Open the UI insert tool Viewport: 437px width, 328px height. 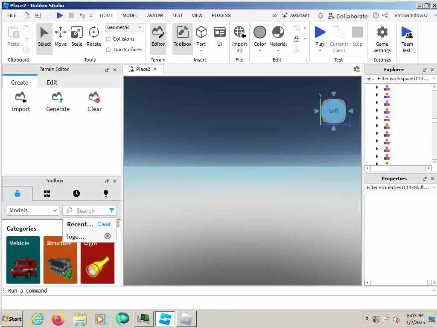coord(220,37)
